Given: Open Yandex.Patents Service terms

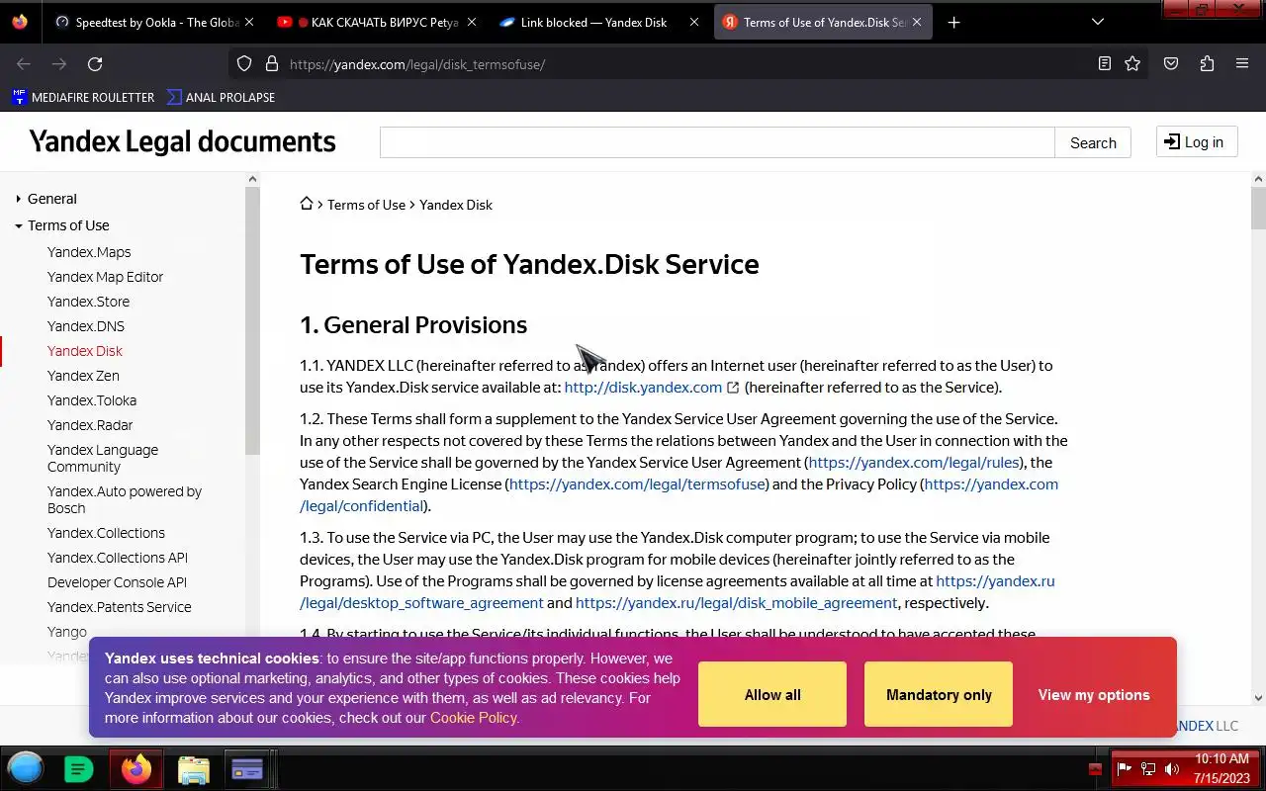Looking at the screenshot, I should coord(120,607).
